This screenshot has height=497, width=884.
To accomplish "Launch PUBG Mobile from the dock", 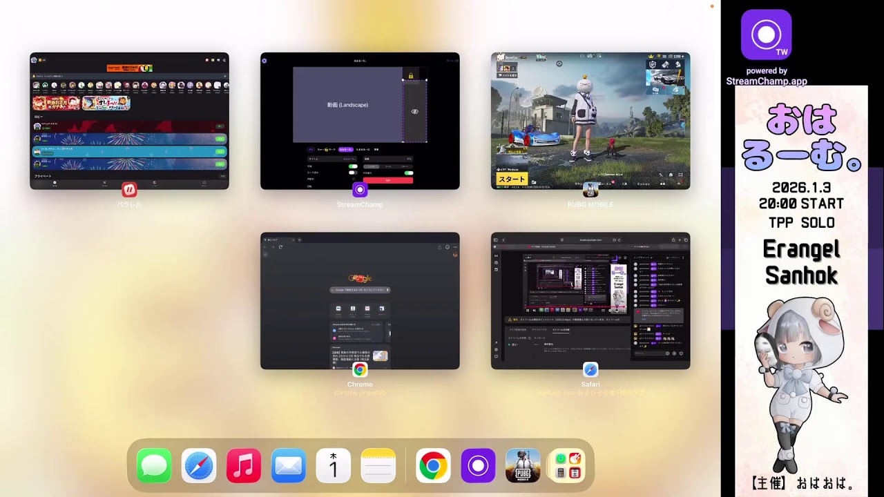I will pos(523,465).
